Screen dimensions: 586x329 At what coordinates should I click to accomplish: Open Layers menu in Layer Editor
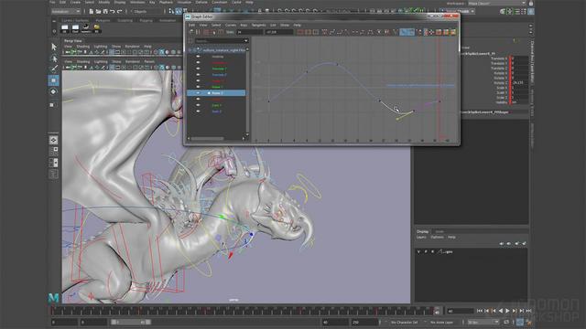[x=421, y=238]
